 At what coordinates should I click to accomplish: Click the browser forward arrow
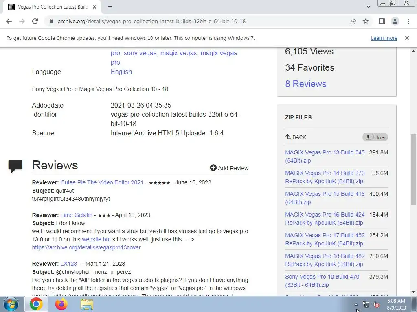22,21
